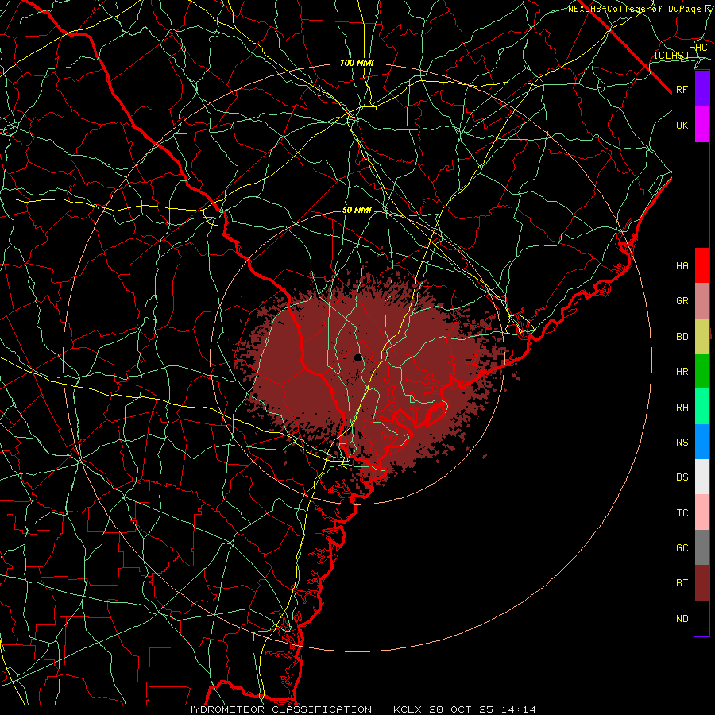Click the WS blue legend swatch

pyautogui.click(x=701, y=442)
